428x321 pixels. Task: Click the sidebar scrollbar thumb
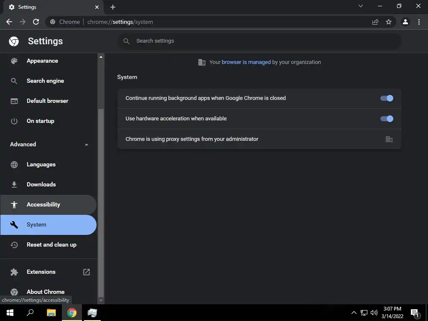pyautogui.click(x=101, y=203)
